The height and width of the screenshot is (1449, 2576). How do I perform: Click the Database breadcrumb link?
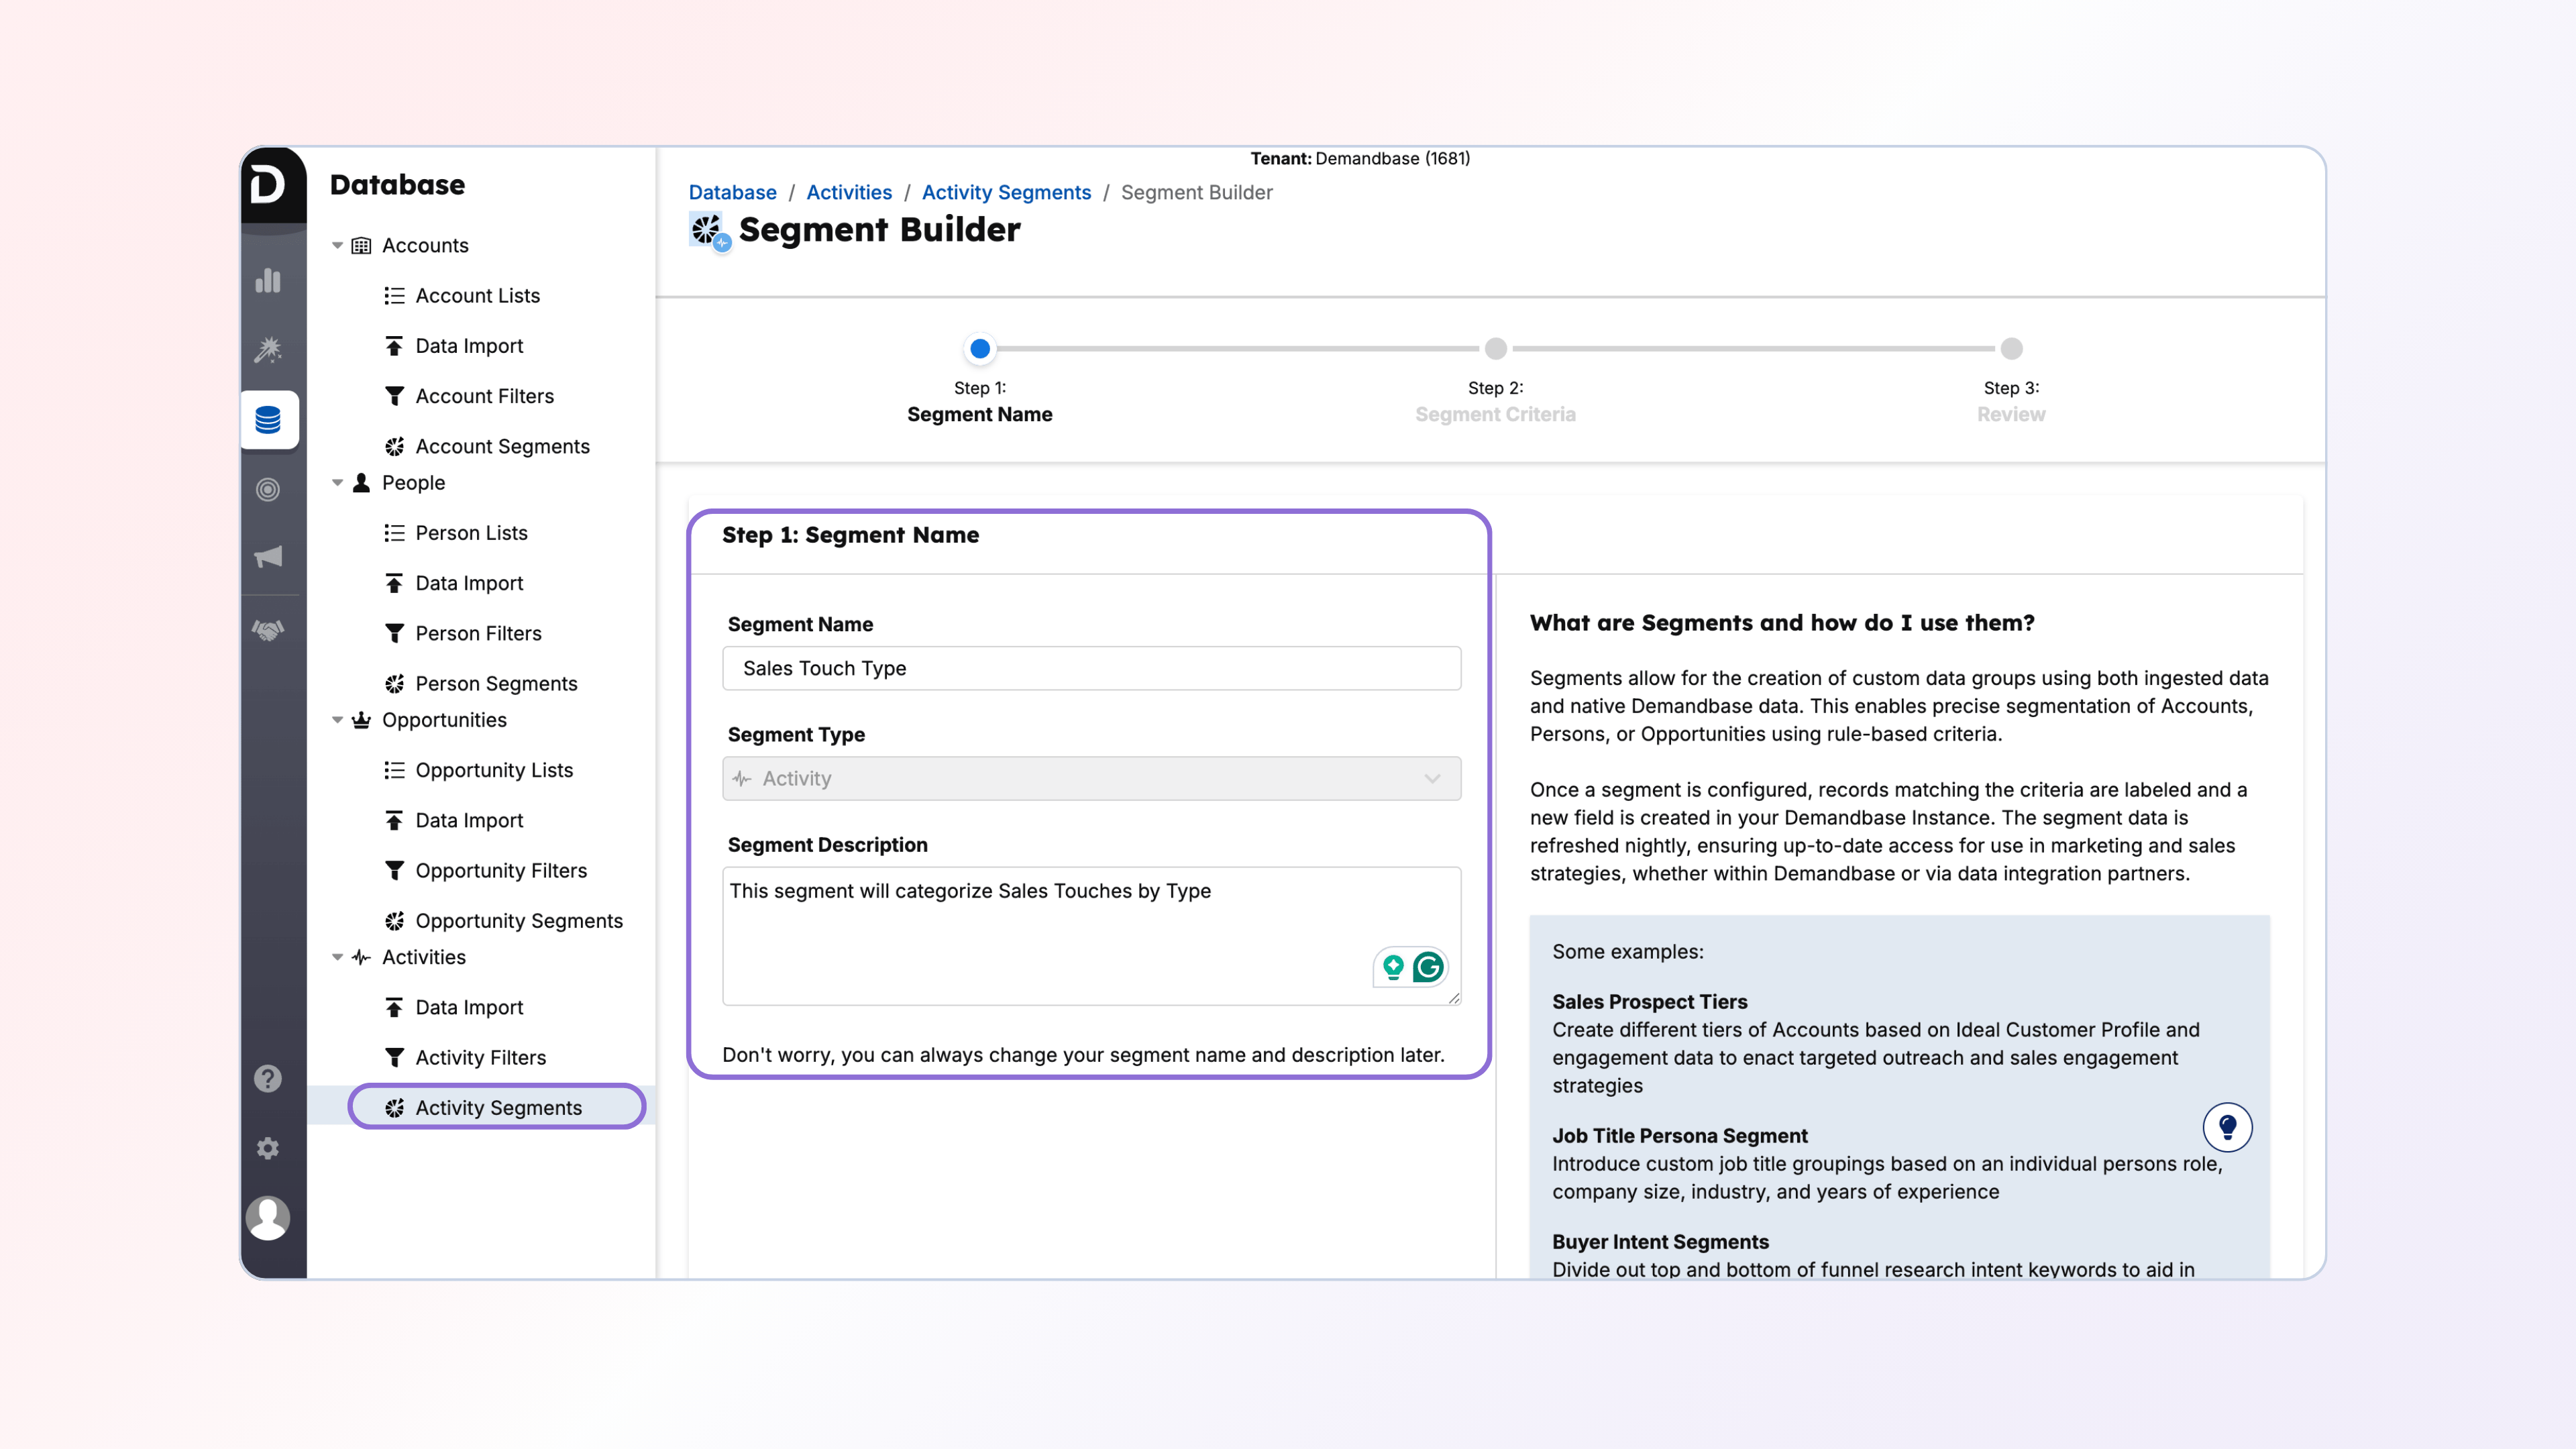732,192
